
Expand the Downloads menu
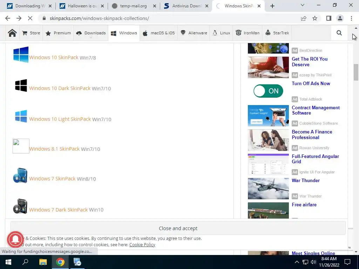click(x=91, y=33)
